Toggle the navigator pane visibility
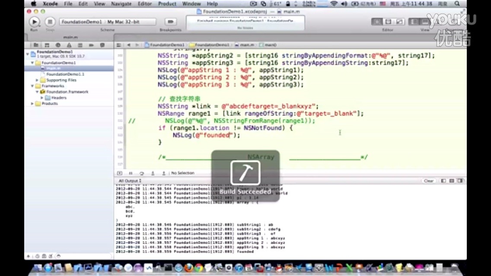The image size is (491, 276). tap(414, 22)
